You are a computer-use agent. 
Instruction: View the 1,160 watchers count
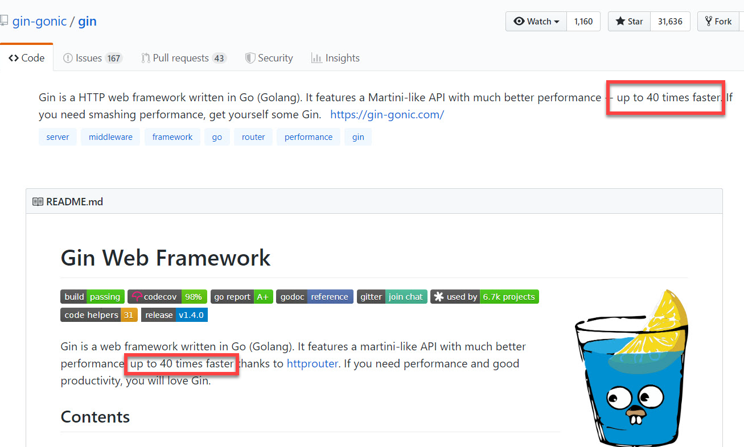[x=583, y=22]
